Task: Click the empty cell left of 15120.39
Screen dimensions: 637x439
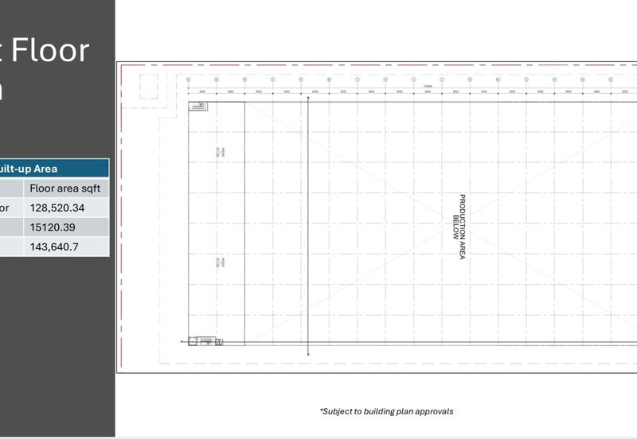Action: click(x=11, y=227)
